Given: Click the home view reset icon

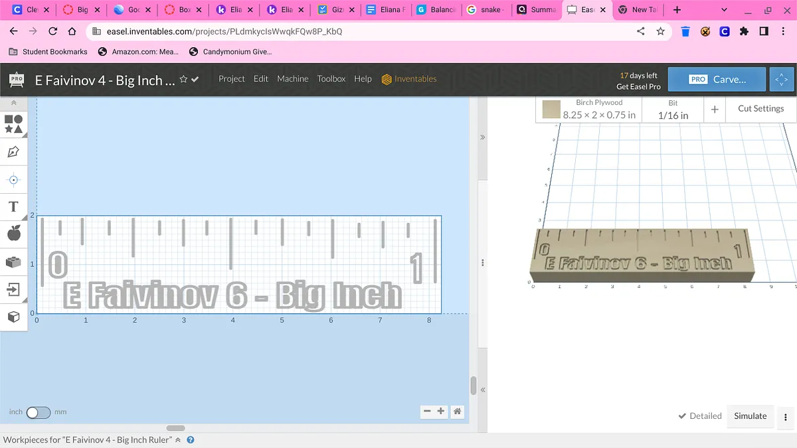Looking at the screenshot, I should (458, 411).
